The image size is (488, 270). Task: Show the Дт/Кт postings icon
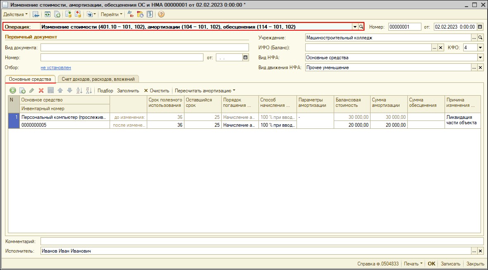(131, 14)
